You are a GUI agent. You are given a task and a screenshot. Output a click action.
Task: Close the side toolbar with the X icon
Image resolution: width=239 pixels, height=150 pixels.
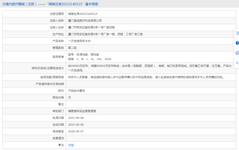tap(237, 63)
